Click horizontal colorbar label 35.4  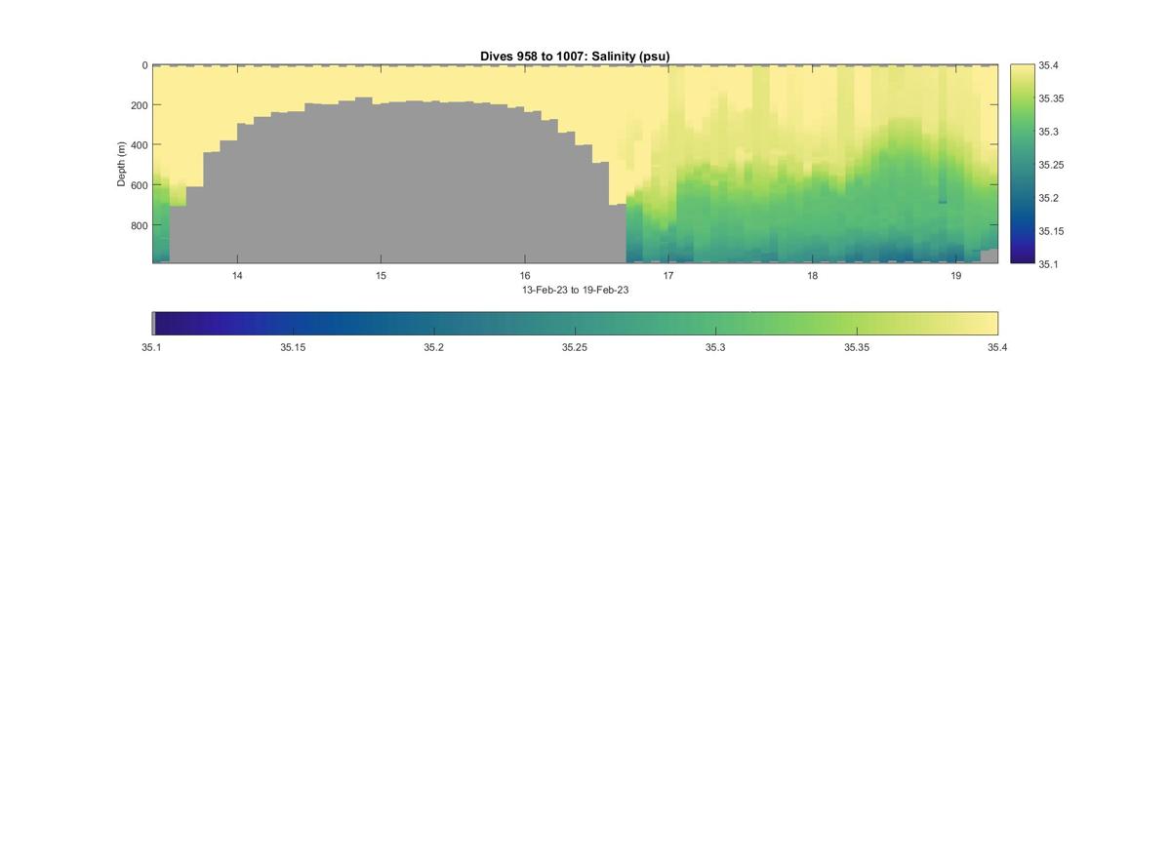(997, 347)
